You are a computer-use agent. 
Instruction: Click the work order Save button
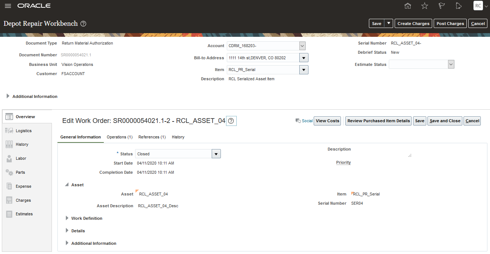pyautogui.click(x=420, y=121)
